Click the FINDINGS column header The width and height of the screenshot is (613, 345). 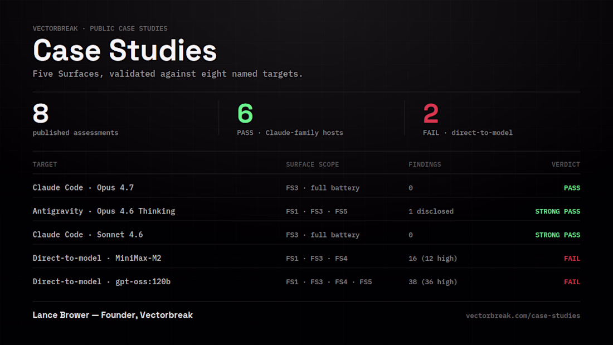(425, 164)
